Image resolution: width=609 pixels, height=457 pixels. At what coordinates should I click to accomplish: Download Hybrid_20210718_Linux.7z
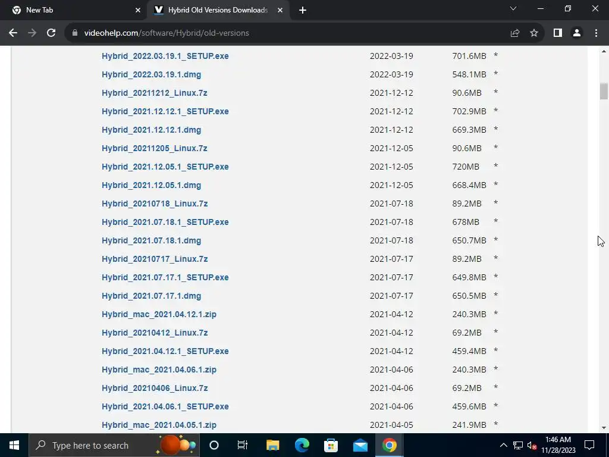[155, 204]
